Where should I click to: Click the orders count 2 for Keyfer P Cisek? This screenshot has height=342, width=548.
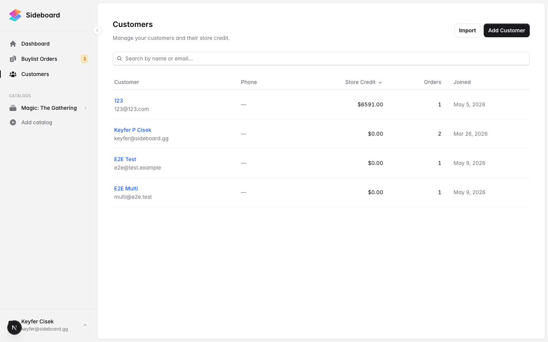click(440, 134)
